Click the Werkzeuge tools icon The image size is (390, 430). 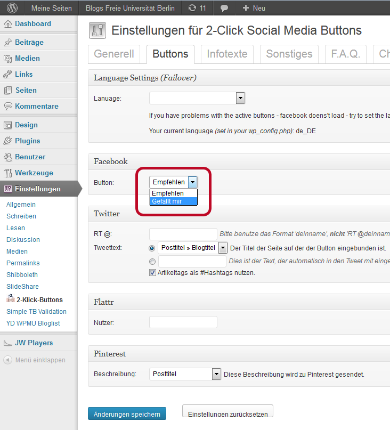[8, 173]
